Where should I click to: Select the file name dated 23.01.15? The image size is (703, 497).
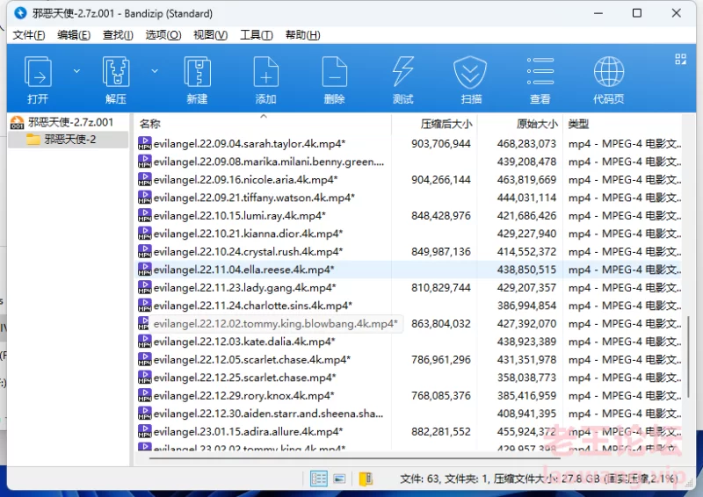[x=248, y=431]
